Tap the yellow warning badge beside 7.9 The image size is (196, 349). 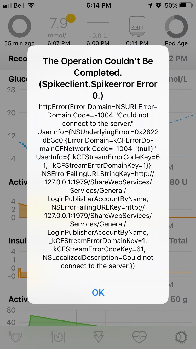[x=71, y=19]
